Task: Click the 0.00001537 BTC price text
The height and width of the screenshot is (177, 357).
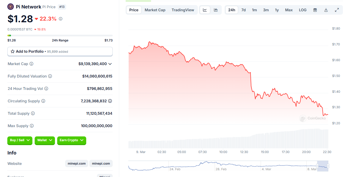Action: (x=20, y=29)
